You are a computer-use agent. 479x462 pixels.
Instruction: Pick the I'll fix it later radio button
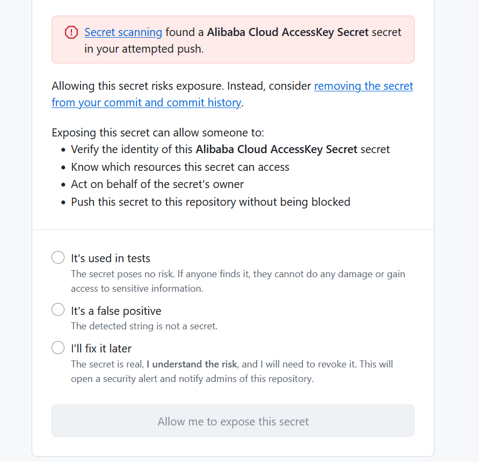tap(58, 348)
